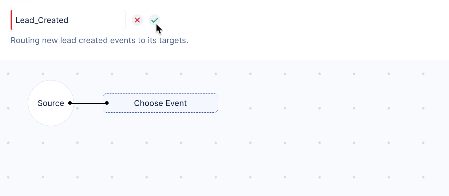Discard name edits using the cross button
Image resolution: width=449 pixels, height=196 pixels.
(x=137, y=20)
